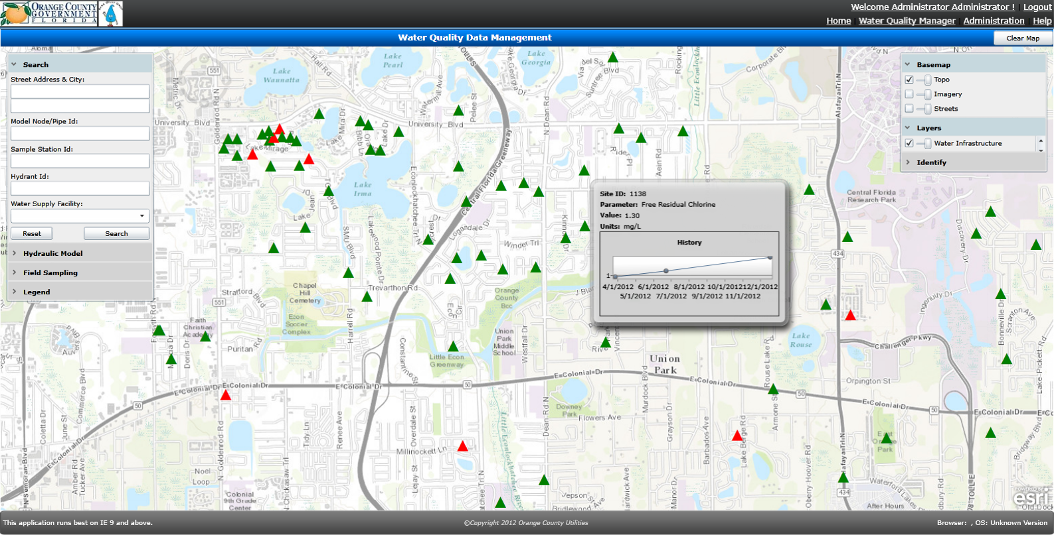1054x535 pixels.
Task: Click green triangle above Little Econ Greenway
Action: click(454, 347)
